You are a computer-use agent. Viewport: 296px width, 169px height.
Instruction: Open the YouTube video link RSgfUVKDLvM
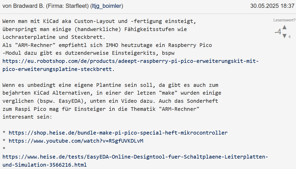[x=76, y=141]
